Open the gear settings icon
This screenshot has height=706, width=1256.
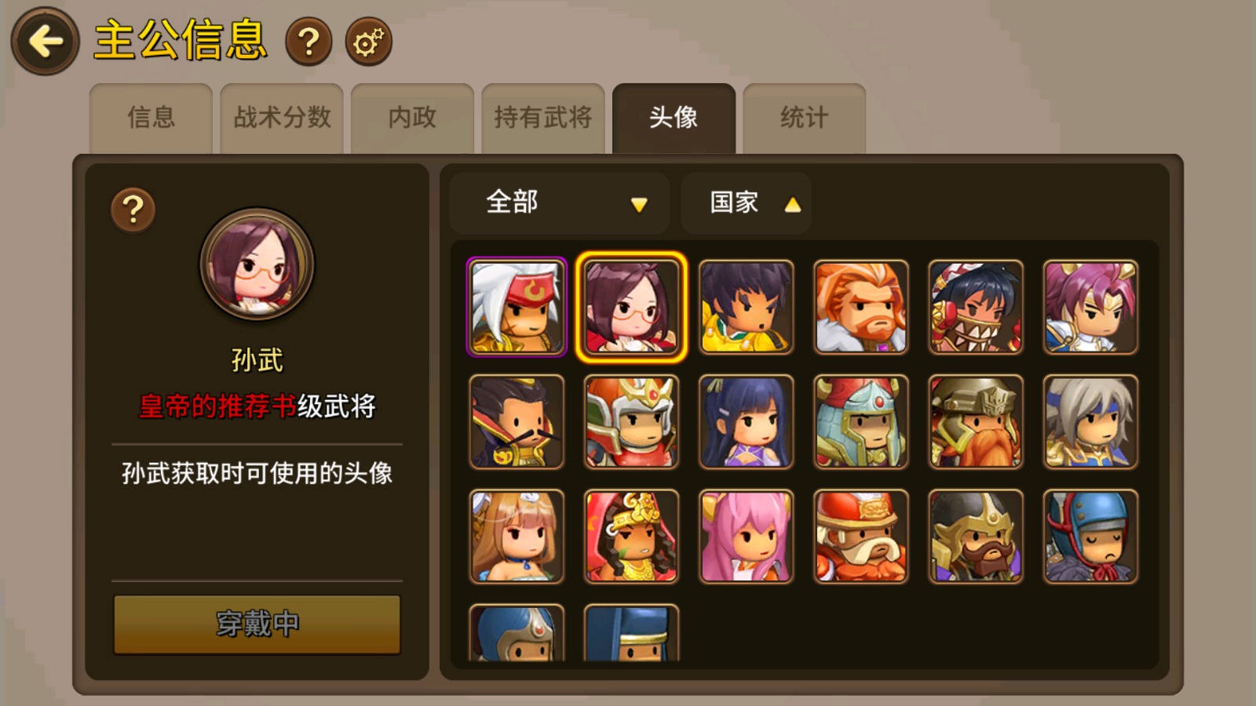click(368, 42)
